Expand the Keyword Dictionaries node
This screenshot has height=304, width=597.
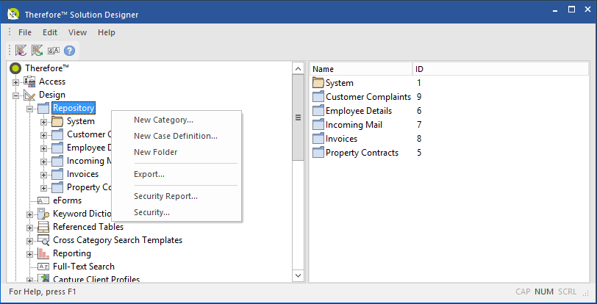point(29,214)
